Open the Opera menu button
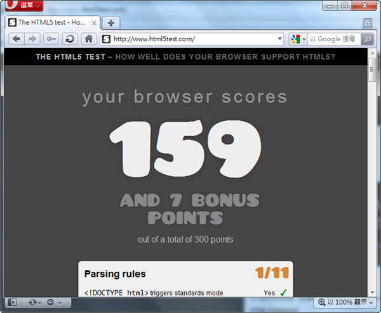The height and width of the screenshot is (313, 381). (24, 5)
